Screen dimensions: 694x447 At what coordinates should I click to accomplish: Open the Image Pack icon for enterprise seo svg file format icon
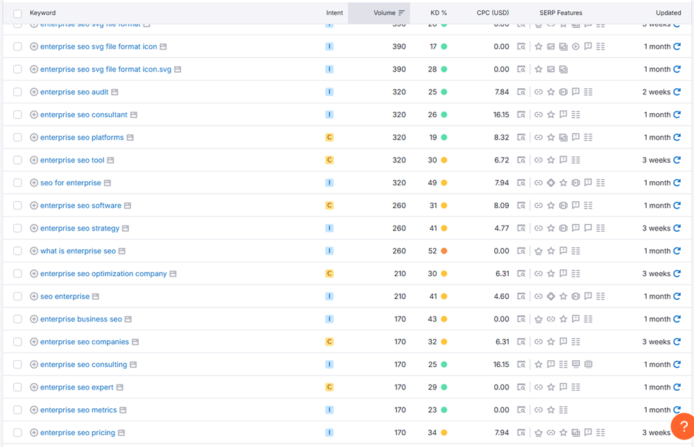(564, 47)
